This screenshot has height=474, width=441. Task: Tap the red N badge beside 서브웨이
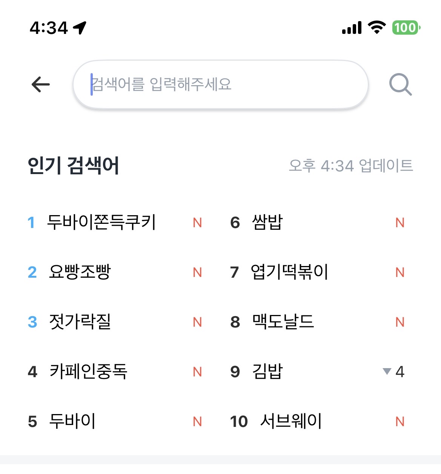pos(400,422)
